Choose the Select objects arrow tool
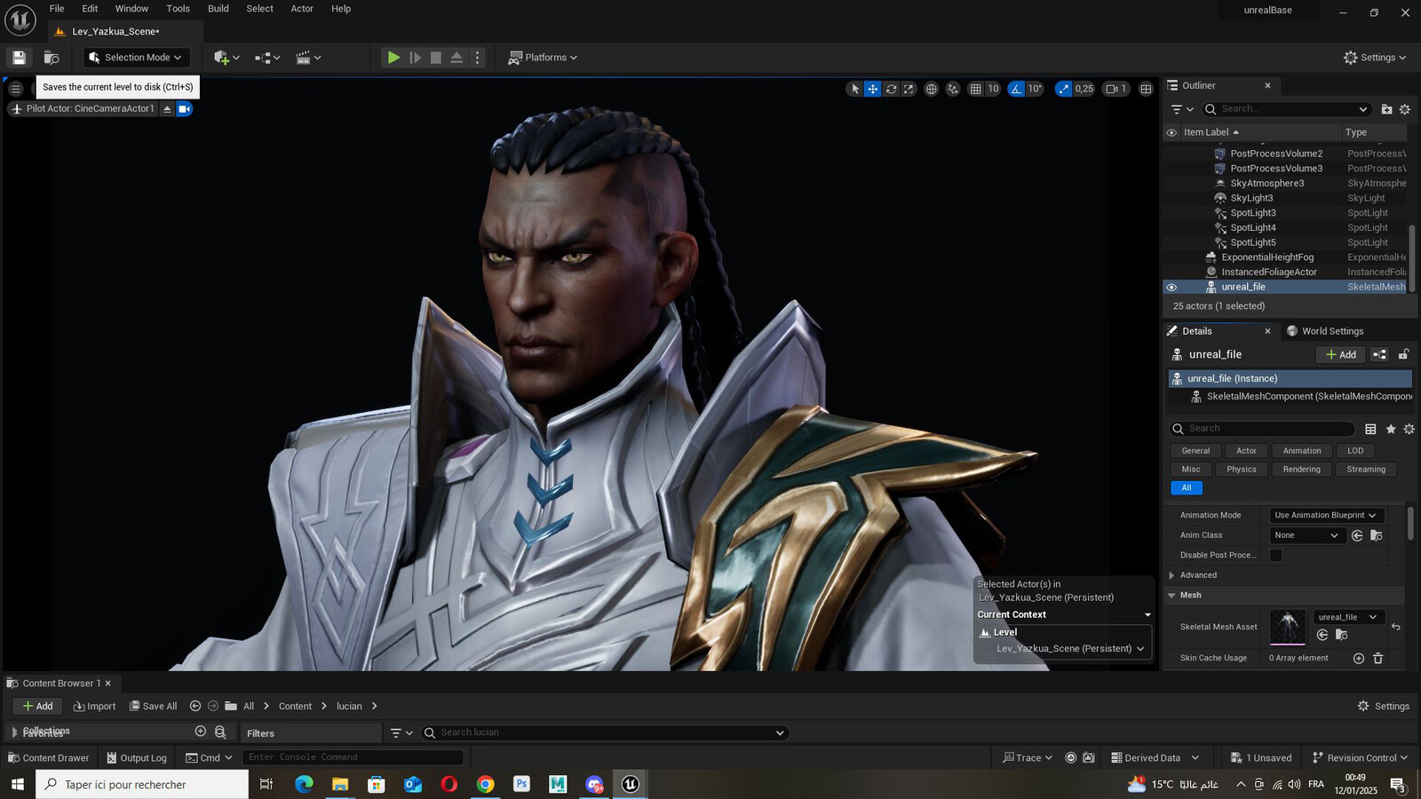This screenshot has height=799, width=1421. point(854,89)
